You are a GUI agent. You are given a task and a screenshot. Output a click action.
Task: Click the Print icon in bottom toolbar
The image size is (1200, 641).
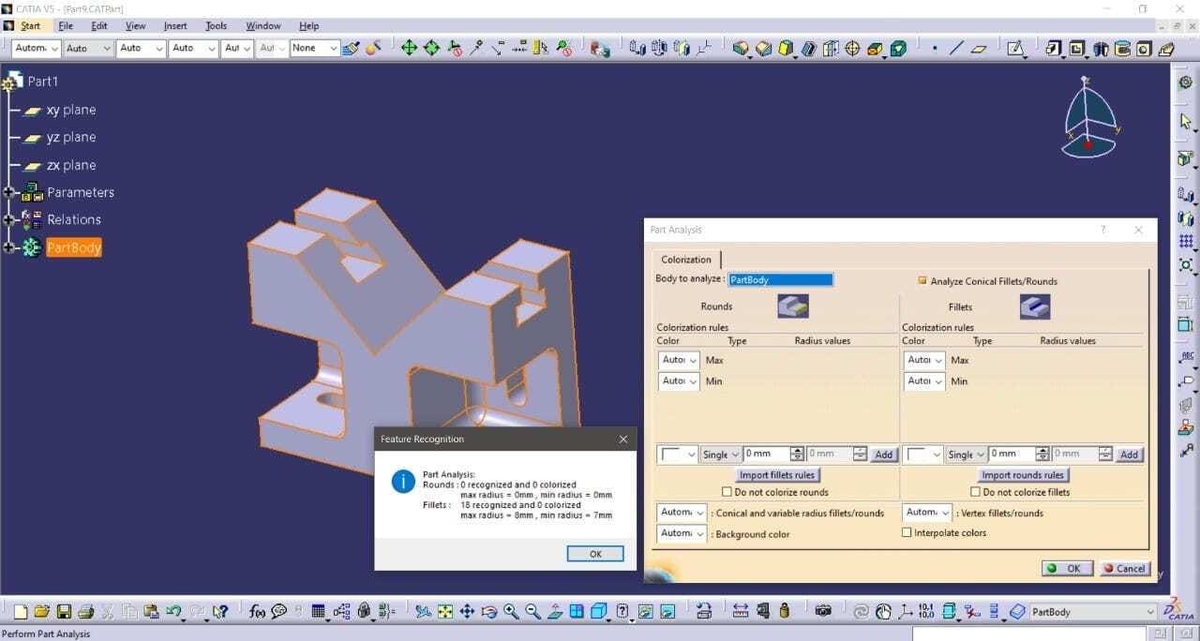(85, 612)
